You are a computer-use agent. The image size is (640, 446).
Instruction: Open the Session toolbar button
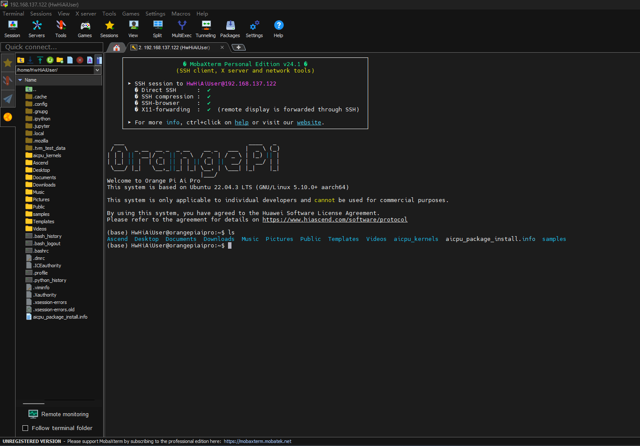13,29
